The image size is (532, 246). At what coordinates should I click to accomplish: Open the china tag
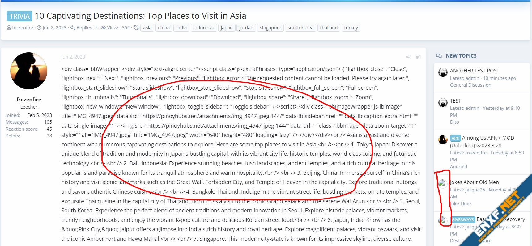[164, 28]
